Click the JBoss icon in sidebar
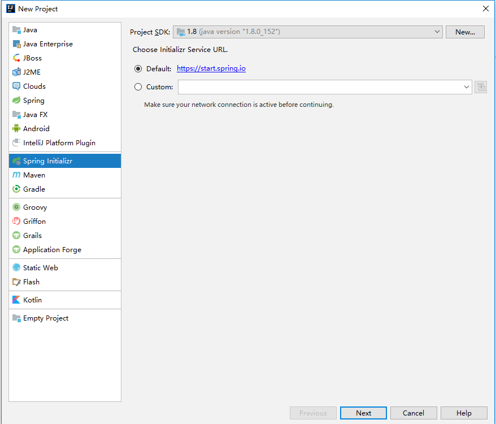The image size is (496, 424). [x=16, y=58]
